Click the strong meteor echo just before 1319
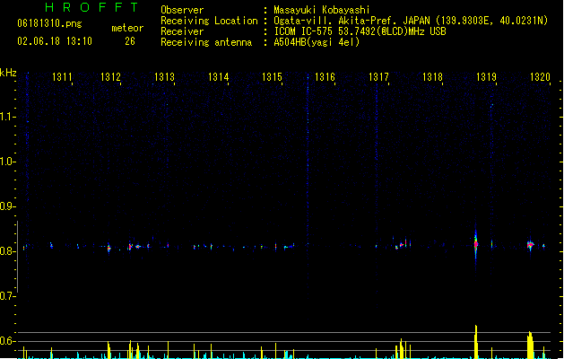Viewport: 564px width, 359px height. click(476, 244)
